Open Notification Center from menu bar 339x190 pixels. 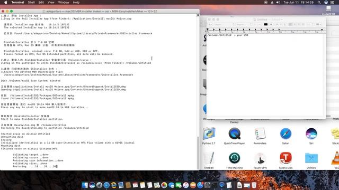point(332,2)
